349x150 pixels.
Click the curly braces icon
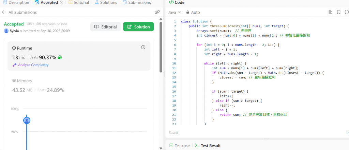[346, 12]
